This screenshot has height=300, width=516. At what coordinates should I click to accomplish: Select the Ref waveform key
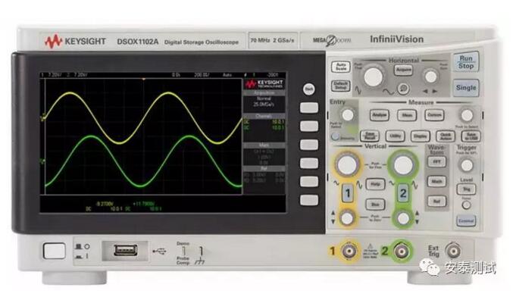436,201
